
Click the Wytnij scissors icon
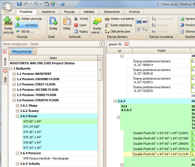76,19
